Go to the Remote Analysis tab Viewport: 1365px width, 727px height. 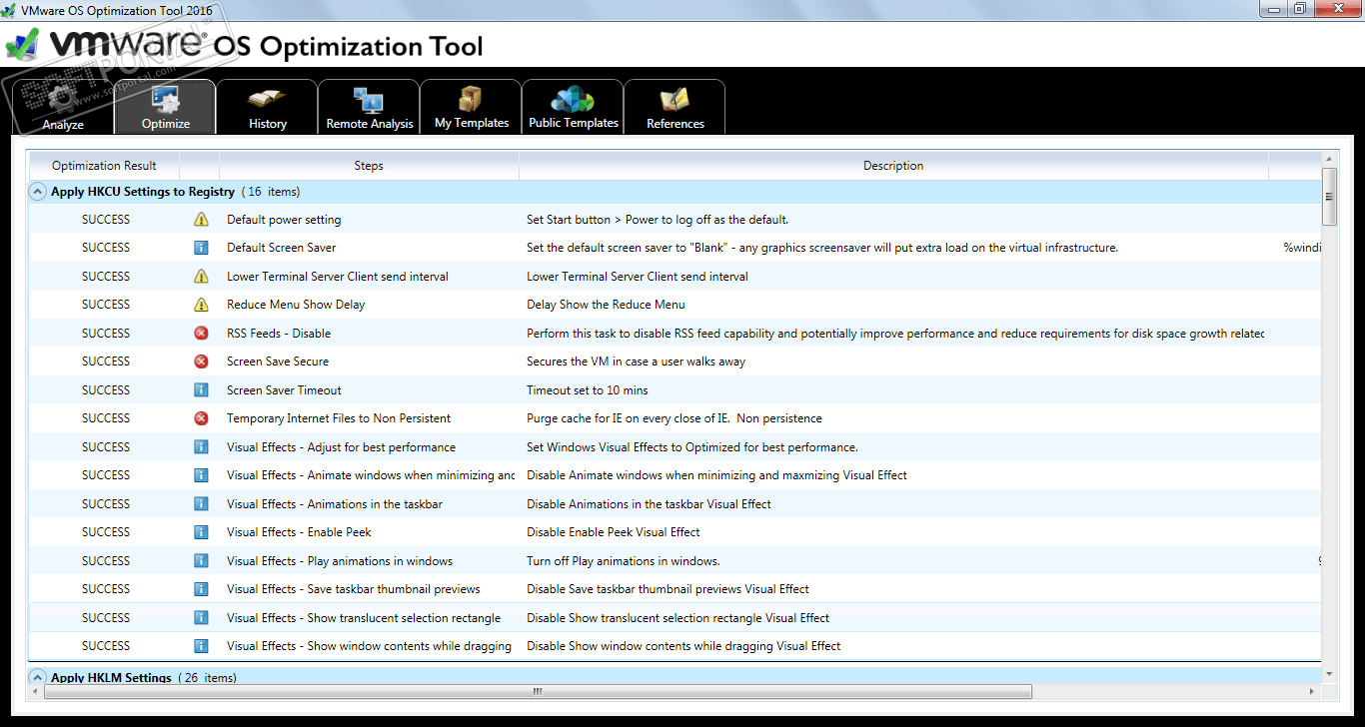(369, 106)
